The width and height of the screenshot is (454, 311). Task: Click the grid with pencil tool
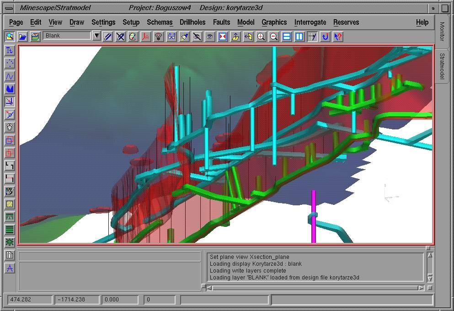pyautogui.click(x=10, y=191)
